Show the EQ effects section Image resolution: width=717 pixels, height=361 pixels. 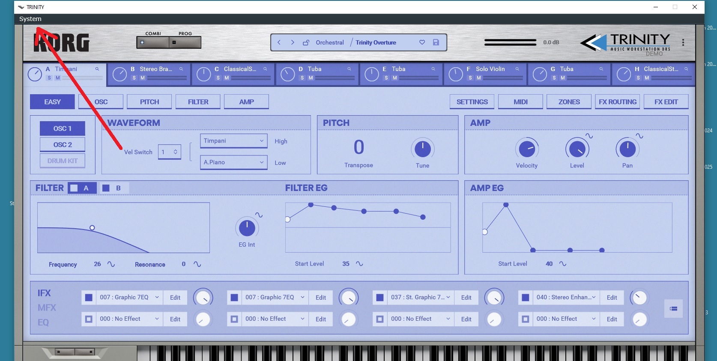click(43, 322)
